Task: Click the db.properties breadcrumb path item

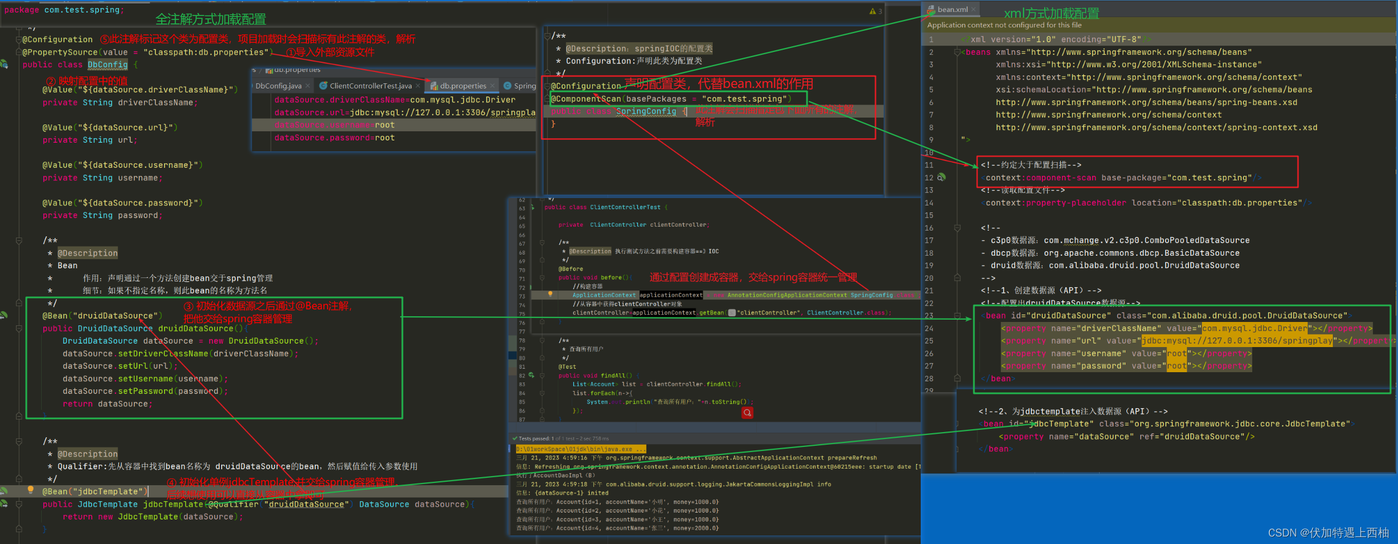Action: 293,70
